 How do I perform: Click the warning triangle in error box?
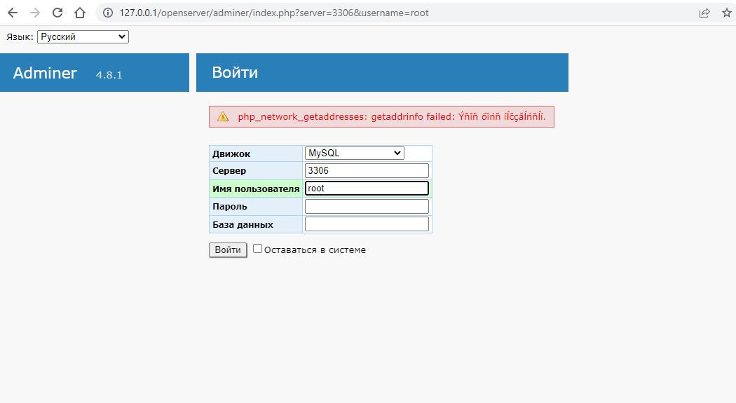[x=223, y=116]
